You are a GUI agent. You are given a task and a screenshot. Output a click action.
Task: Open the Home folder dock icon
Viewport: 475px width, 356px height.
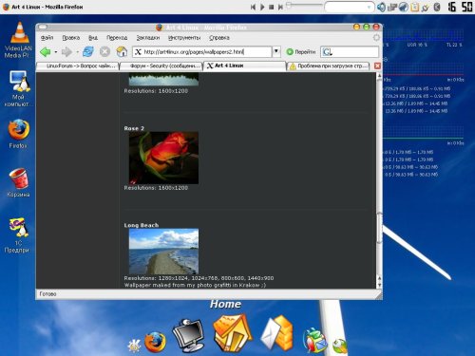(233, 332)
